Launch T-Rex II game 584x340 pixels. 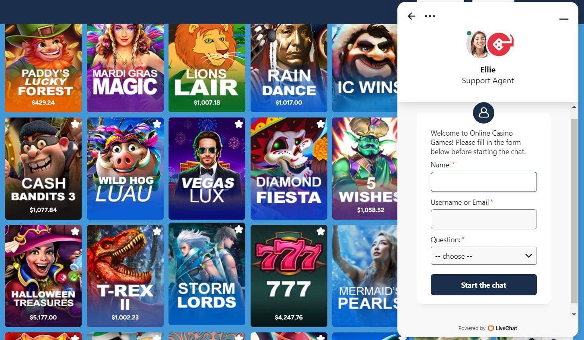(125, 276)
